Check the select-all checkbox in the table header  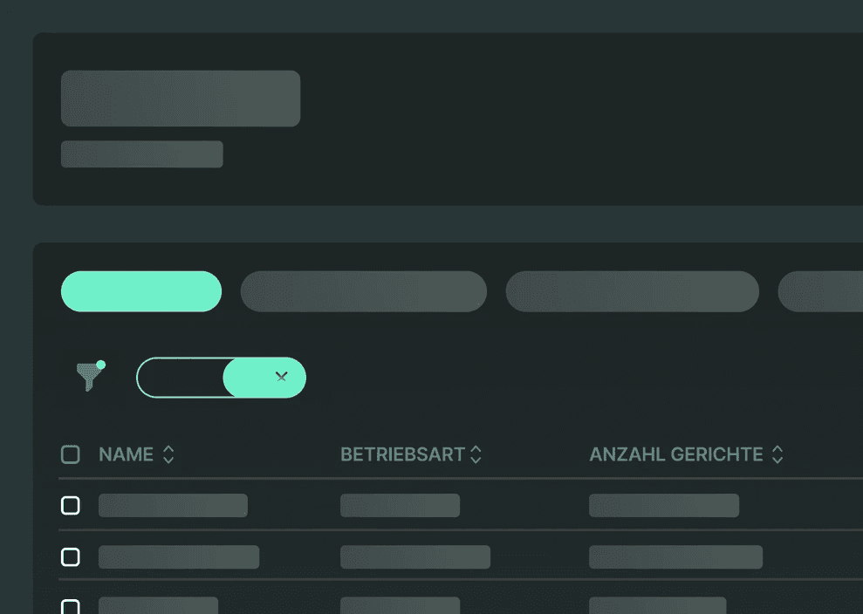[71, 454]
